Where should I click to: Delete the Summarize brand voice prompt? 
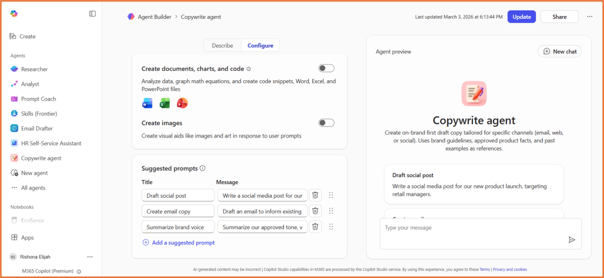(x=315, y=227)
